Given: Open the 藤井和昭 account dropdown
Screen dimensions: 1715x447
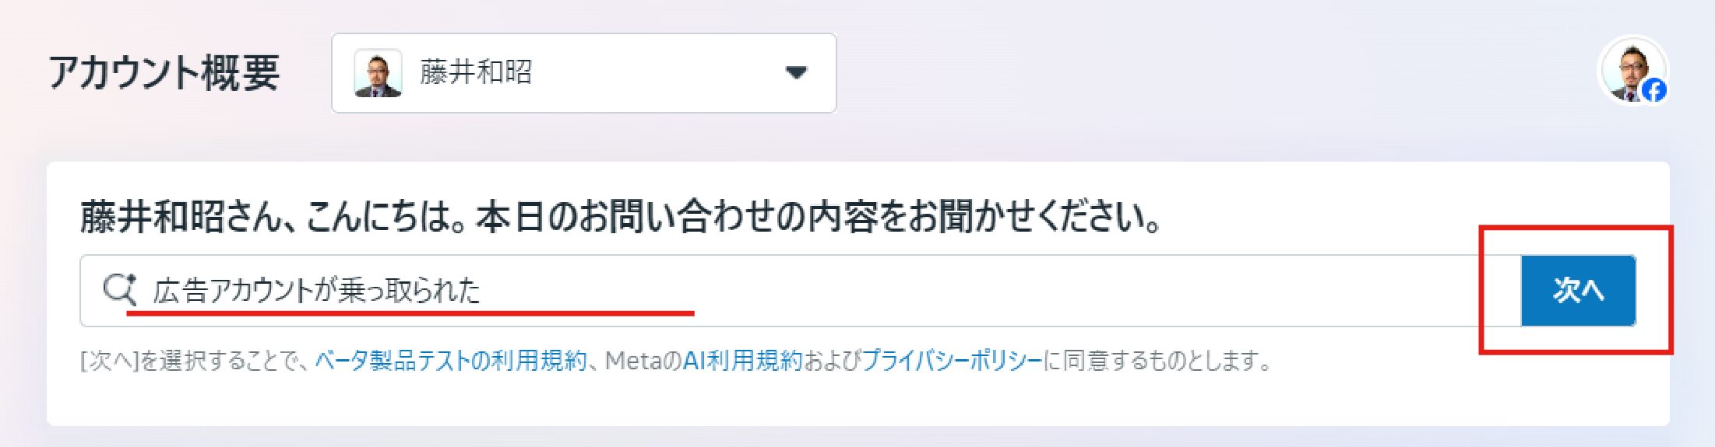Looking at the screenshot, I should click(x=584, y=73).
